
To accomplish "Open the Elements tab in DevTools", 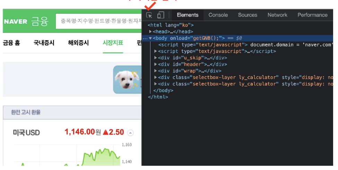I will [188, 15].
